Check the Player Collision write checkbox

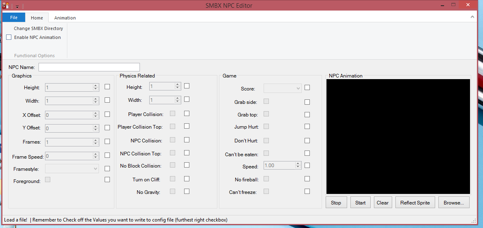point(187,113)
